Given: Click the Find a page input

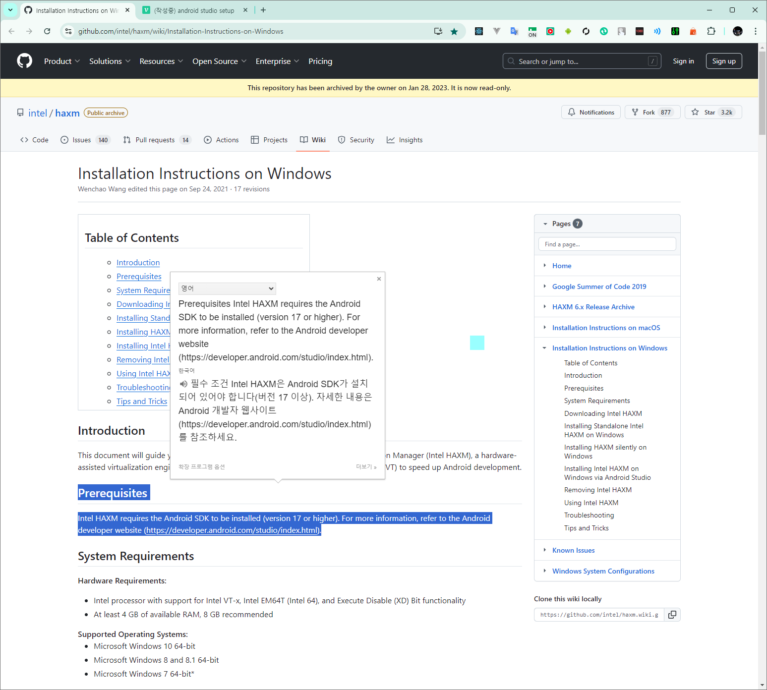Looking at the screenshot, I should [607, 244].
